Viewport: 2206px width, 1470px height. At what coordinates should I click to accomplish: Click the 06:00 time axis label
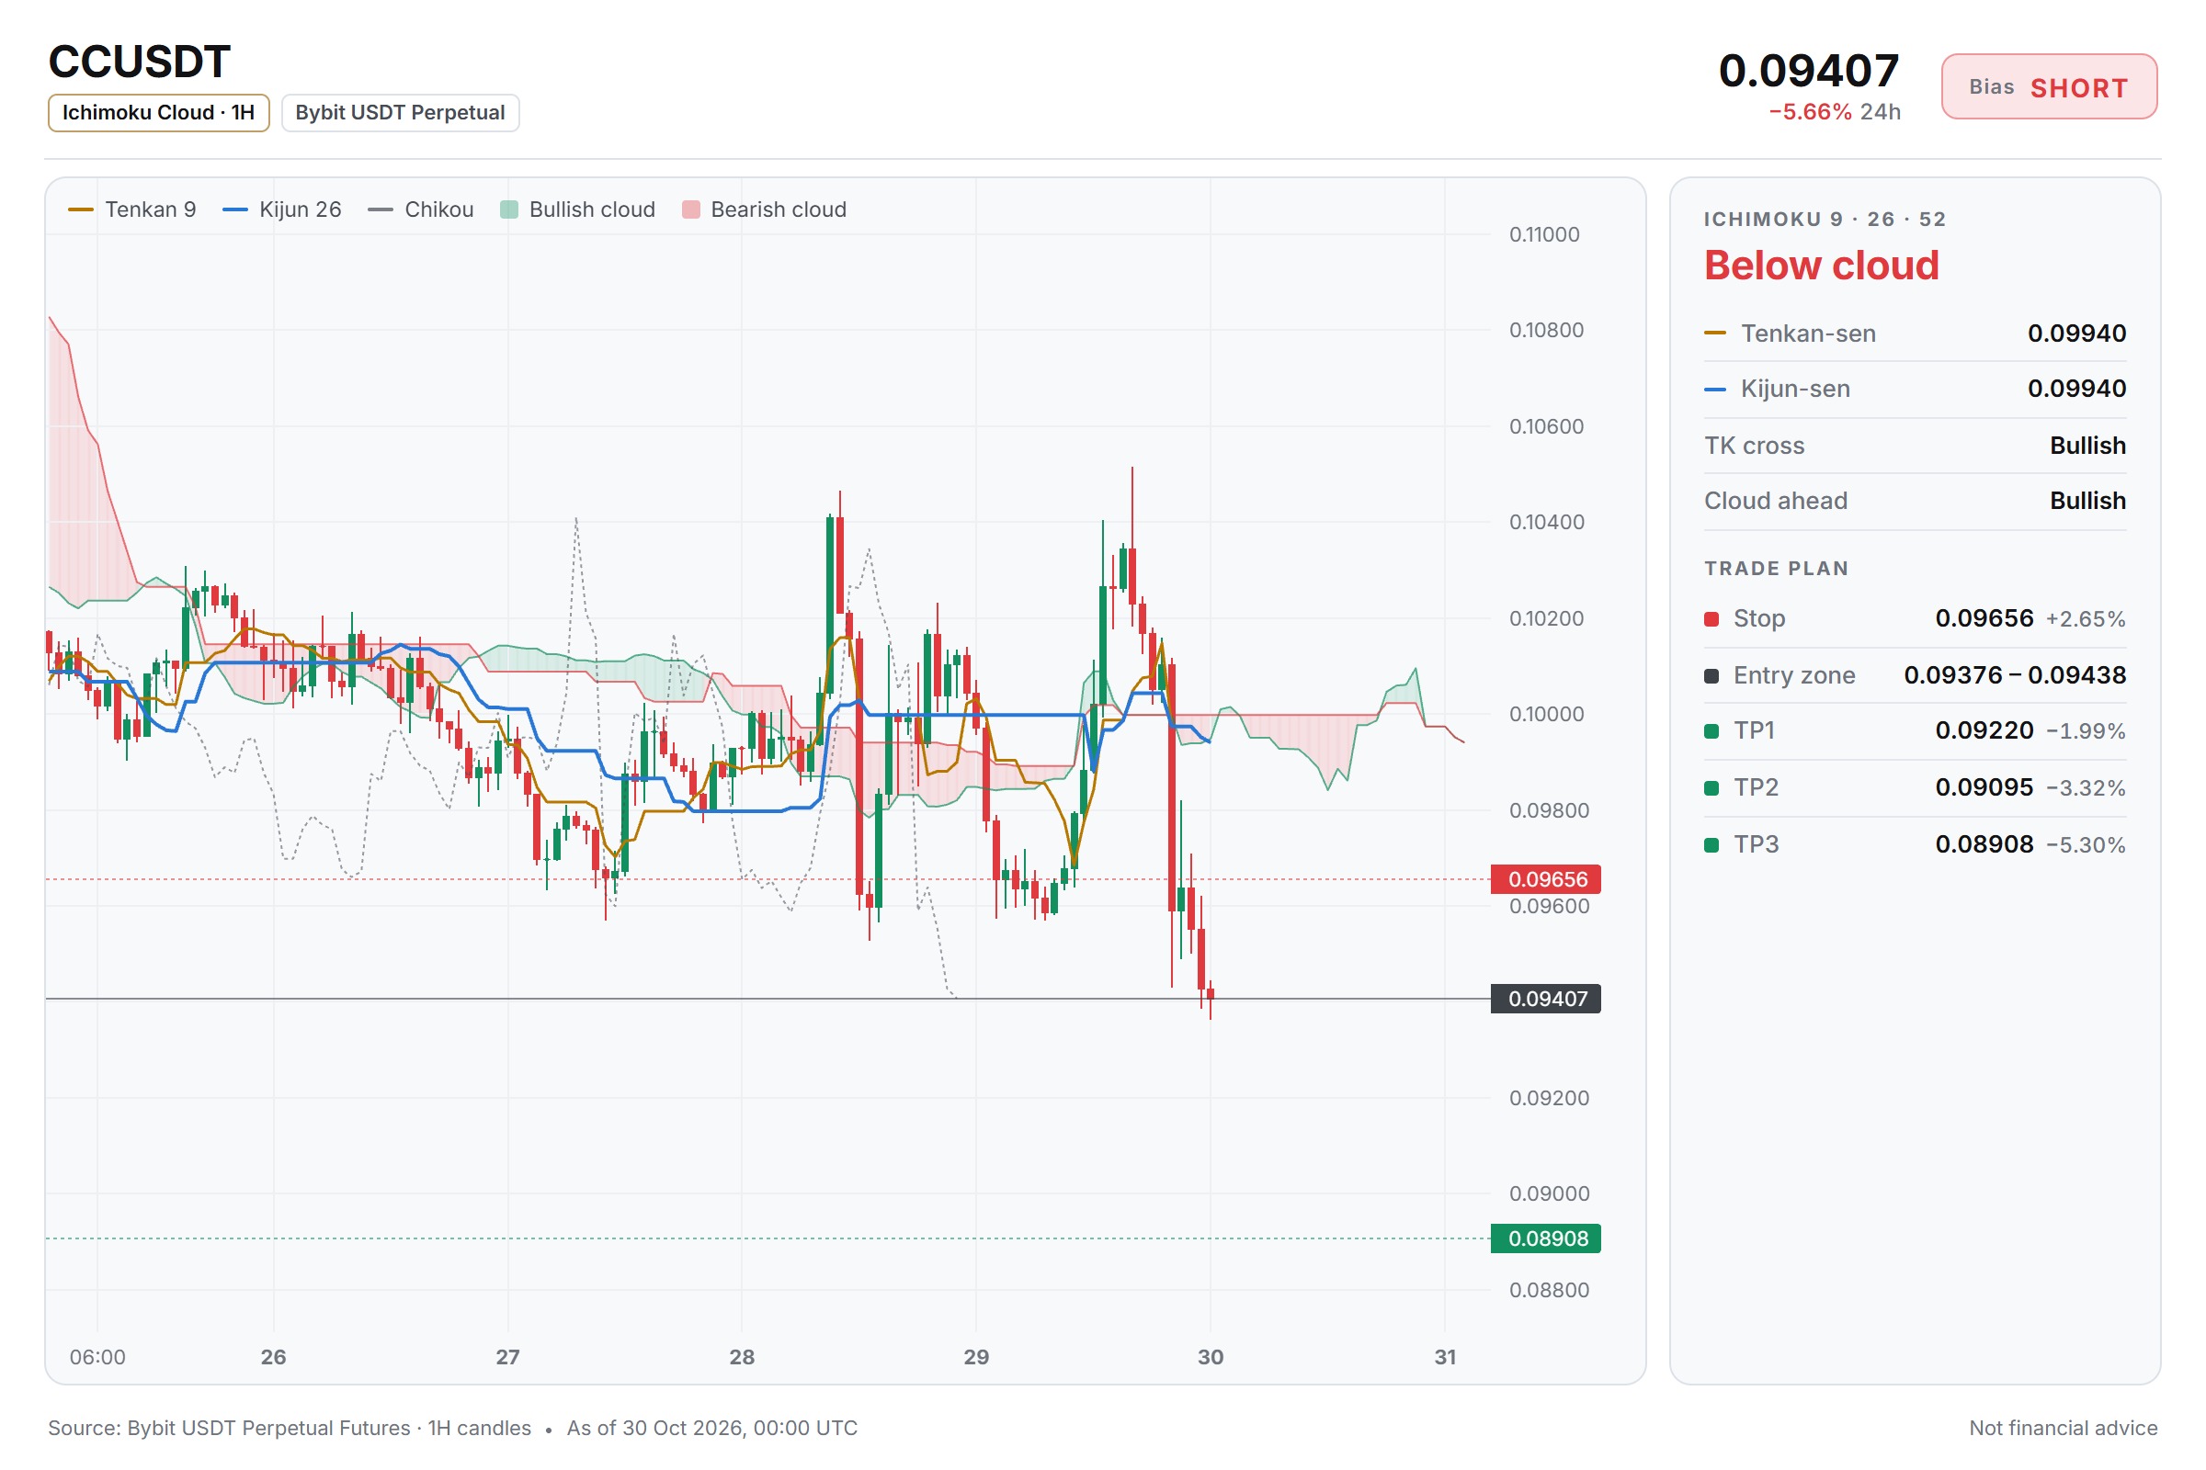tap(97, 1358)
